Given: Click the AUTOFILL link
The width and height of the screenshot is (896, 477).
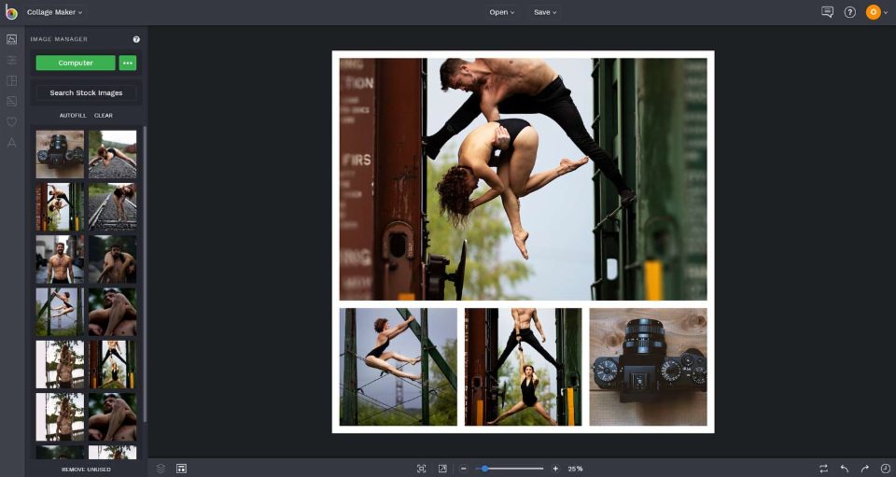Looking at the screenshot, I should click(x=73, y=116).
